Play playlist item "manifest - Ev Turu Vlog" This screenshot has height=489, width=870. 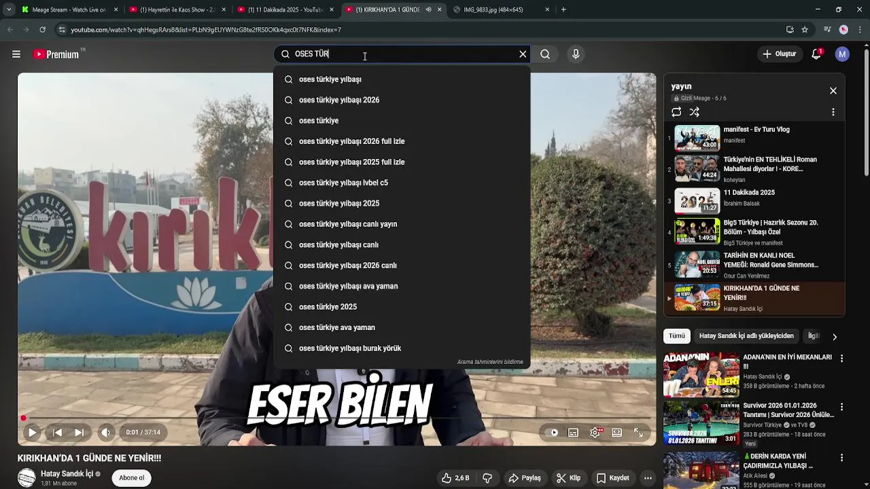[x=754, y=137]
